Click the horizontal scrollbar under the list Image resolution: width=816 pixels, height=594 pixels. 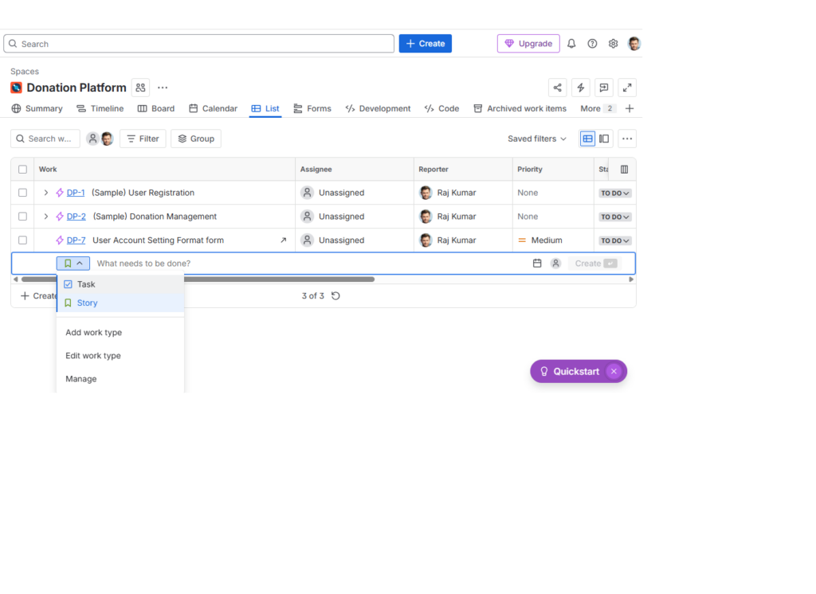[x=198, y=279]
